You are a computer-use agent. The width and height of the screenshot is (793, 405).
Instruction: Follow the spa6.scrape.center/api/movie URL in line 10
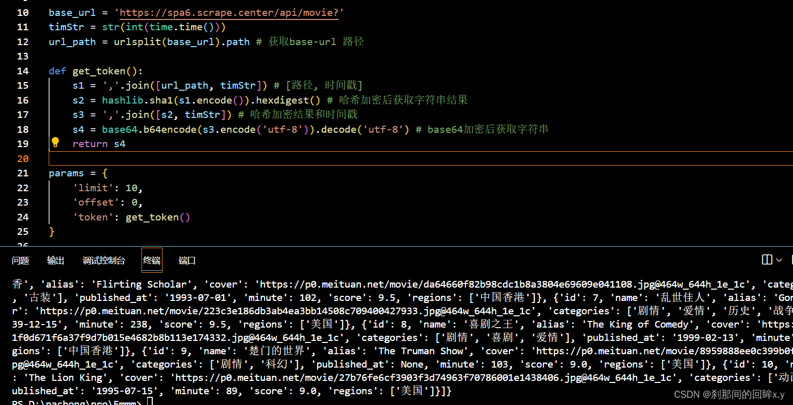tap(229, 12)
